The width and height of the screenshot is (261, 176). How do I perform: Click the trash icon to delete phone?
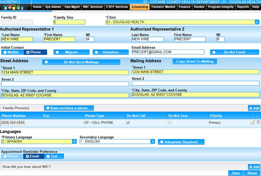coord(258,123)
